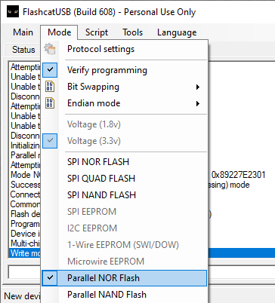Image resolution: width=275 pixels, height=303 pixels.
Task: Select Verify programming option
Action: click(125, 70)
